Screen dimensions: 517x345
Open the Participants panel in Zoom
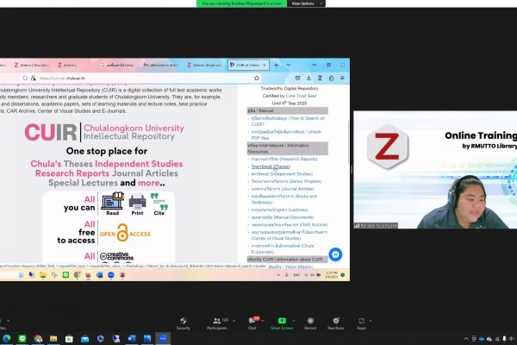216,323
